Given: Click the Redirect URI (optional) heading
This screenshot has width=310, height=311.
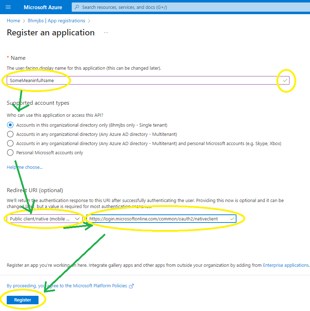Looking at the screenshot, I should tap(35, 190).
